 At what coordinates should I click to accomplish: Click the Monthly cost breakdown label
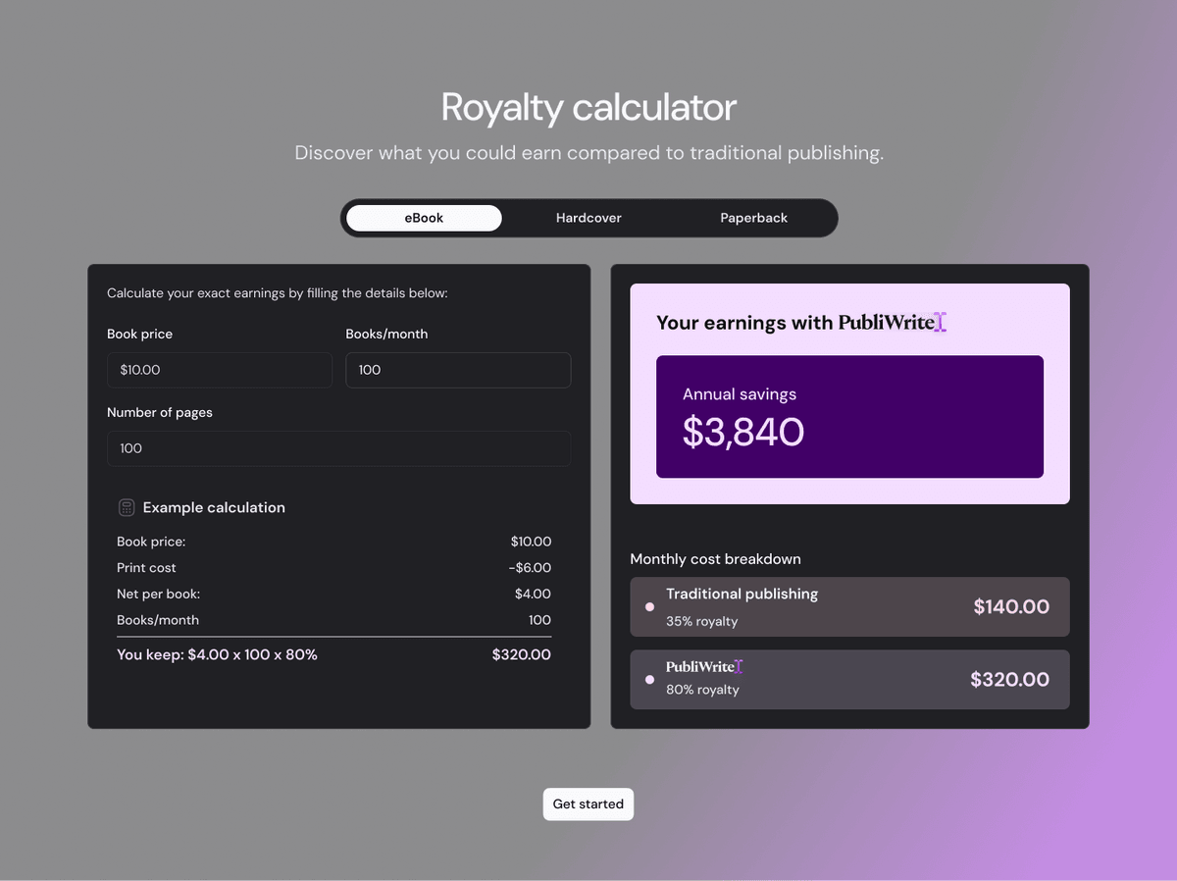715,559
